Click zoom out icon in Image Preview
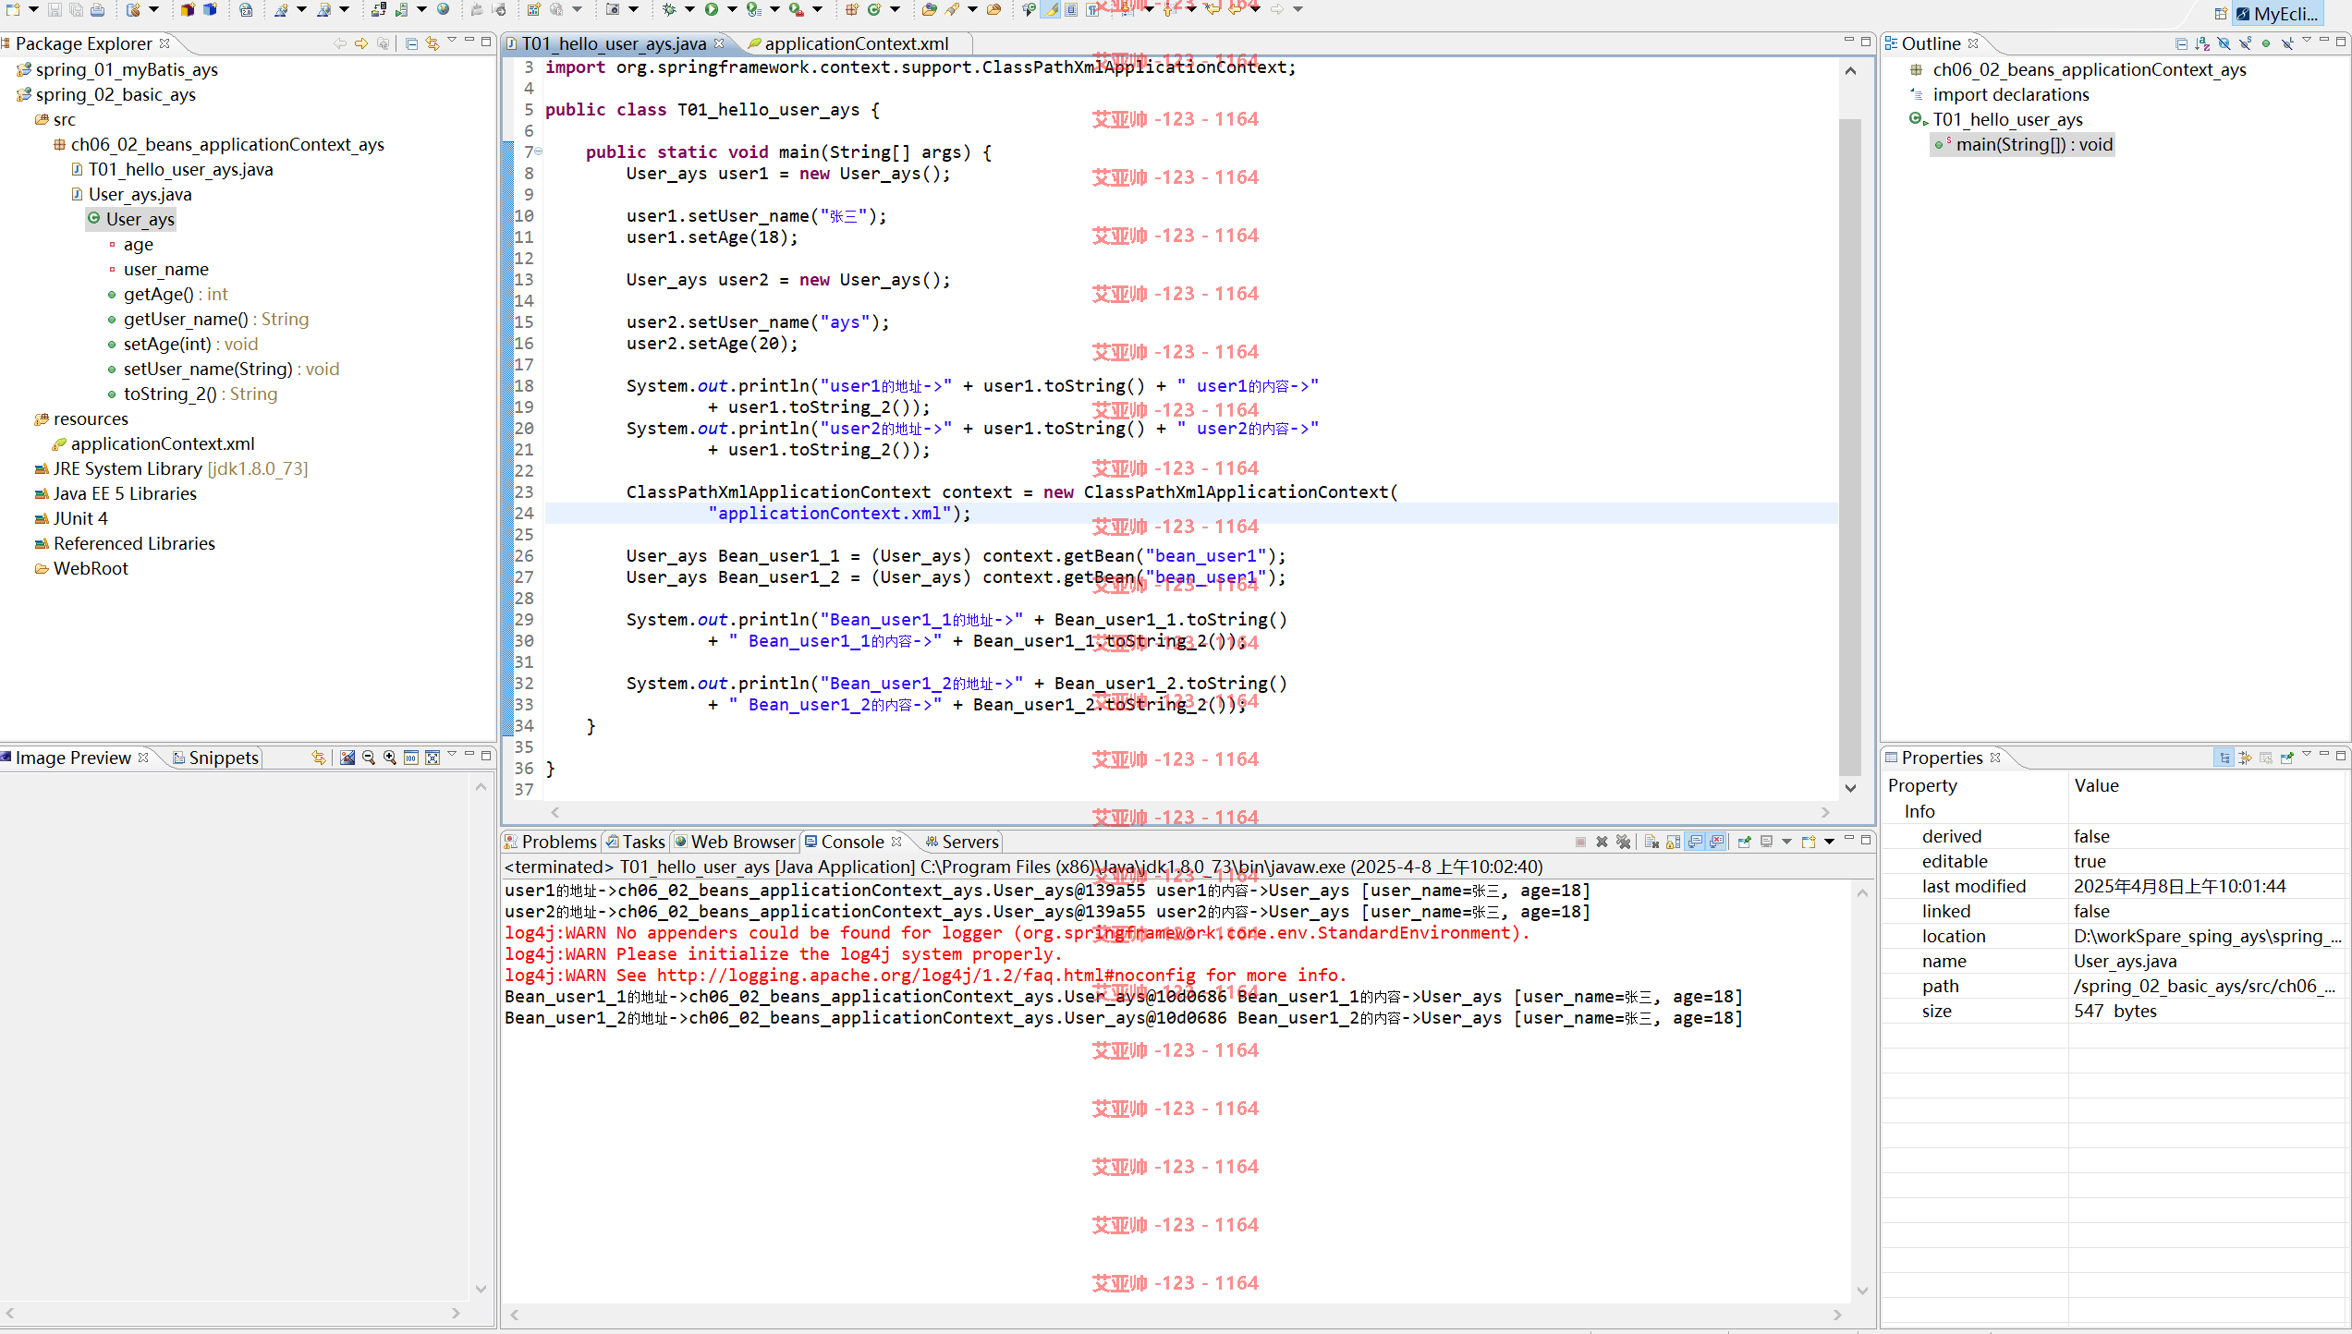2352x1334 pixels. tap(369, 758)
